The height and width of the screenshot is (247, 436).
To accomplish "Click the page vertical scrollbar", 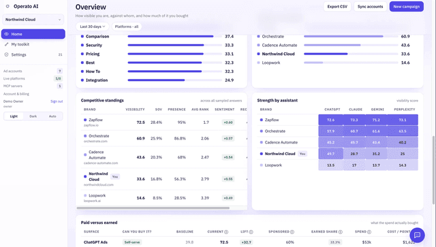I will coord(434,169).
